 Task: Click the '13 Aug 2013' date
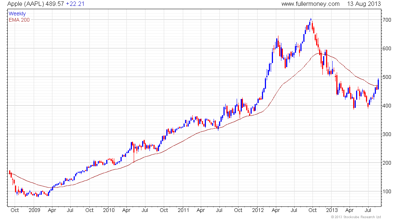pyautogui.click(x=364, y=4)
